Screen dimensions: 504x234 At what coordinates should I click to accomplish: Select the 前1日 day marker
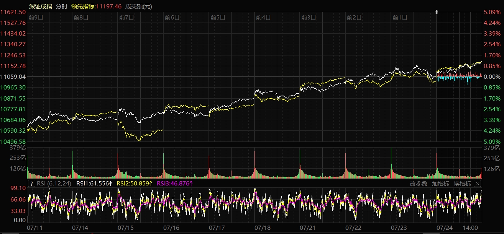click(400, 17)
